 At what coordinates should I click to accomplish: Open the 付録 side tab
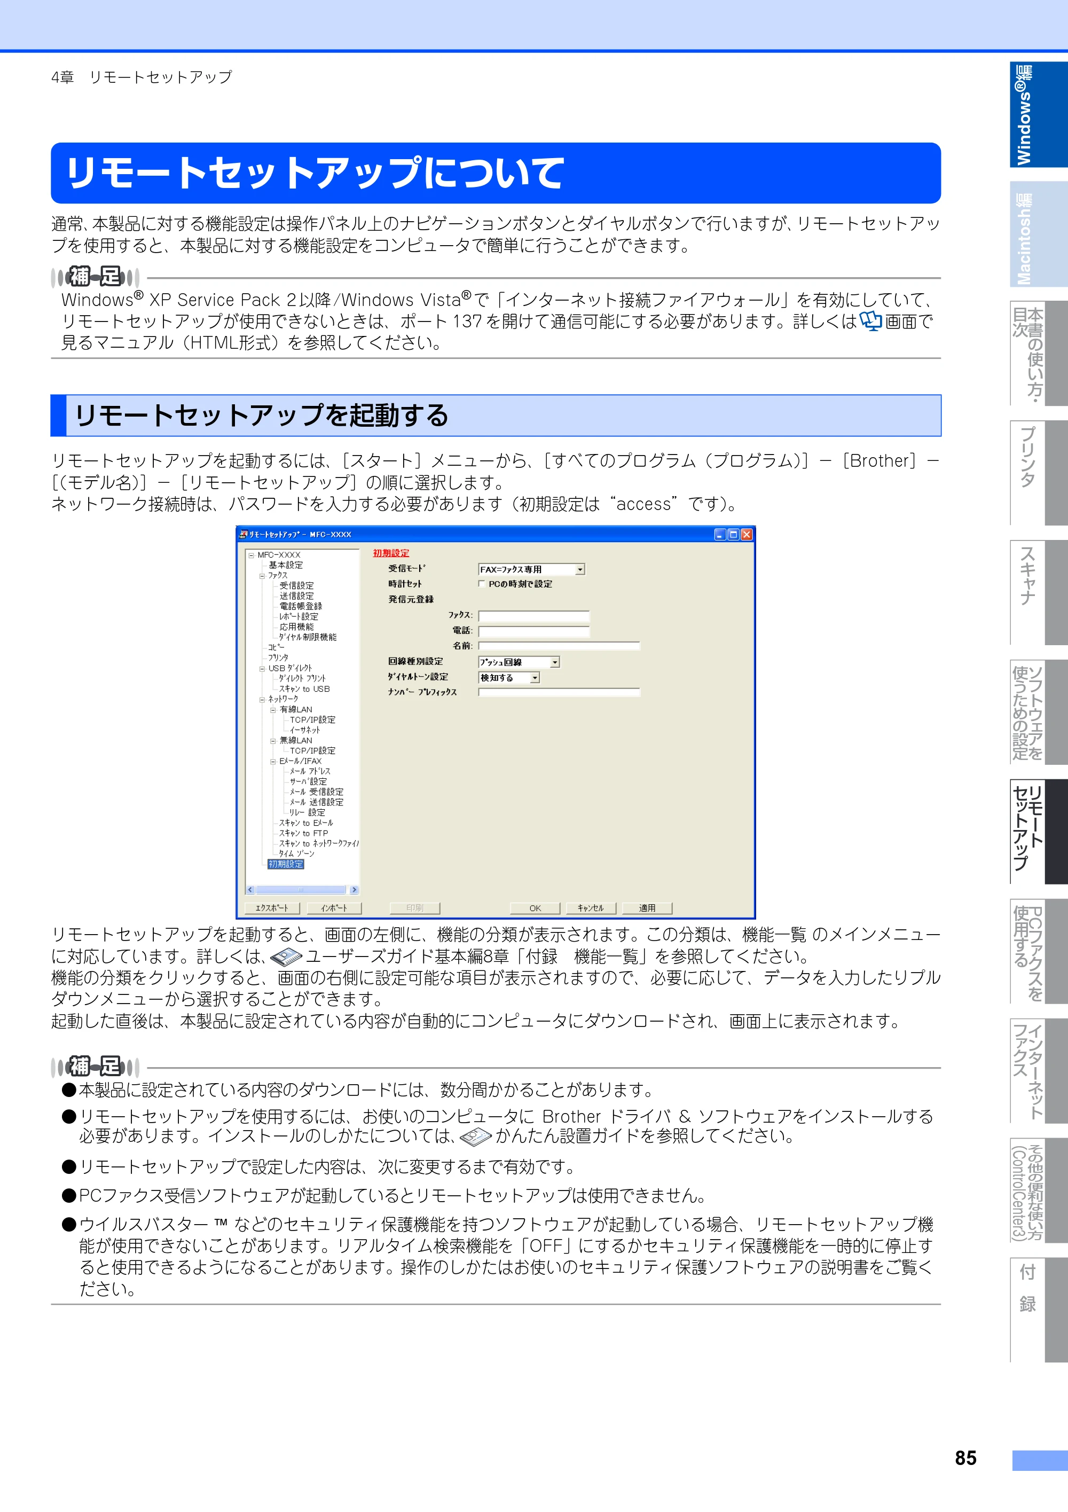click(1039, 1311)
